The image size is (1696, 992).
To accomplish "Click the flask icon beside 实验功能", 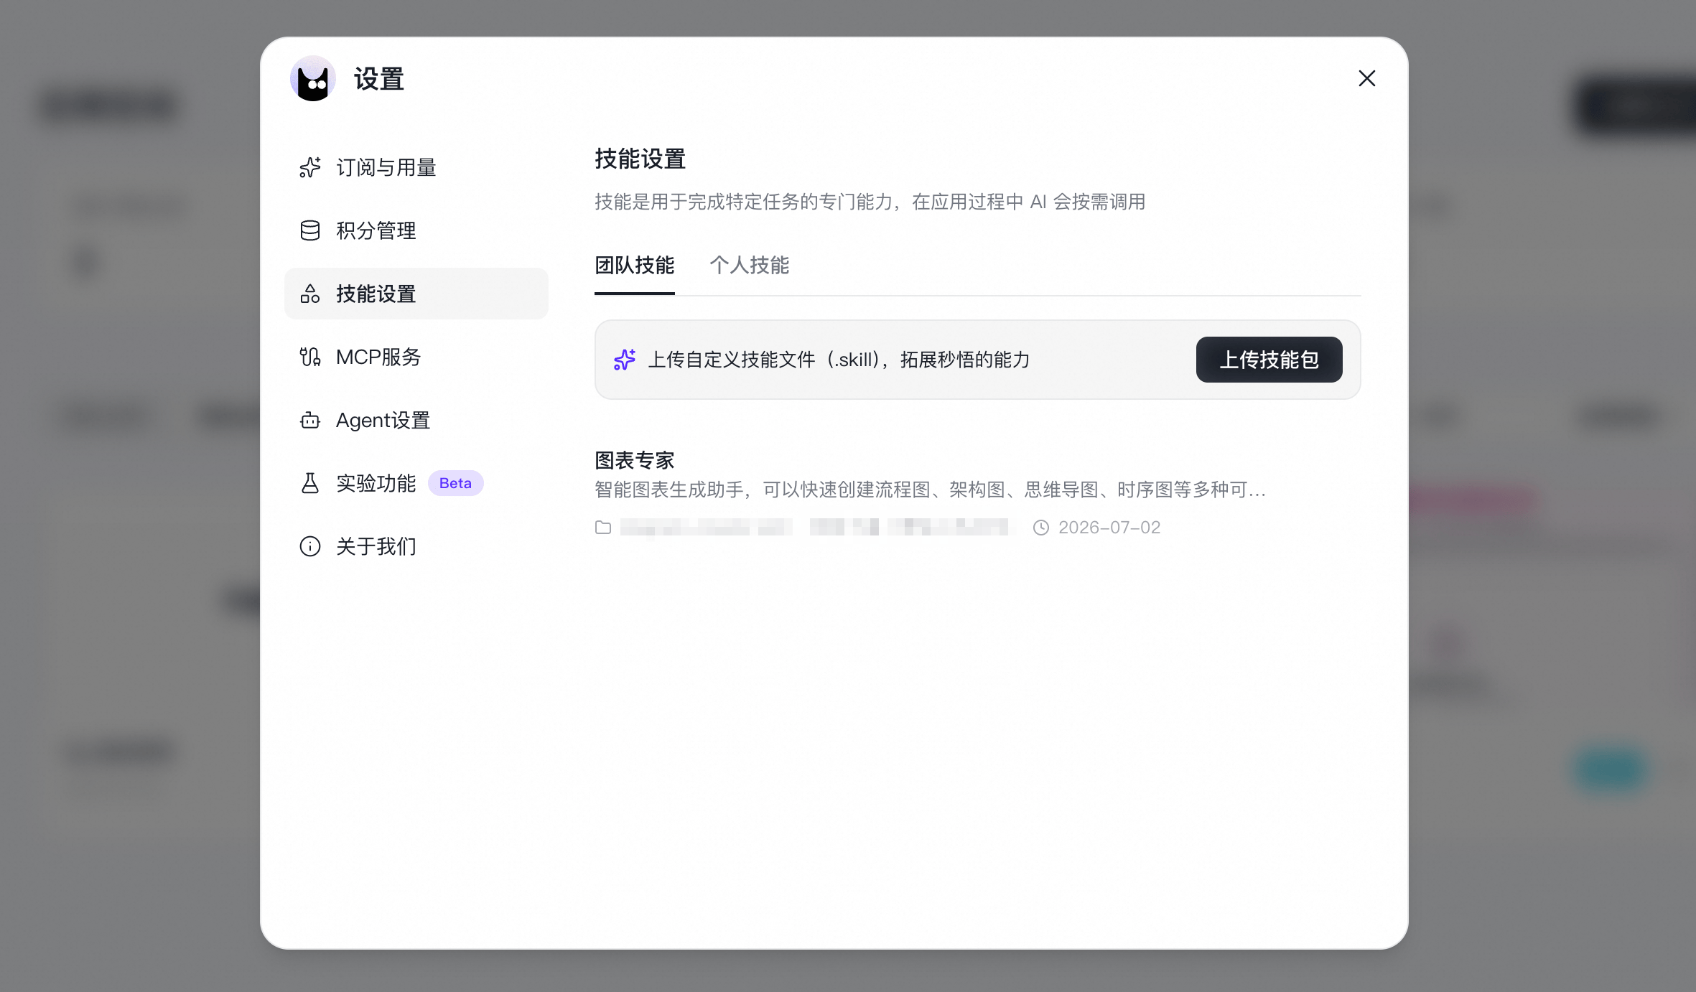I will tap(310, 483).
